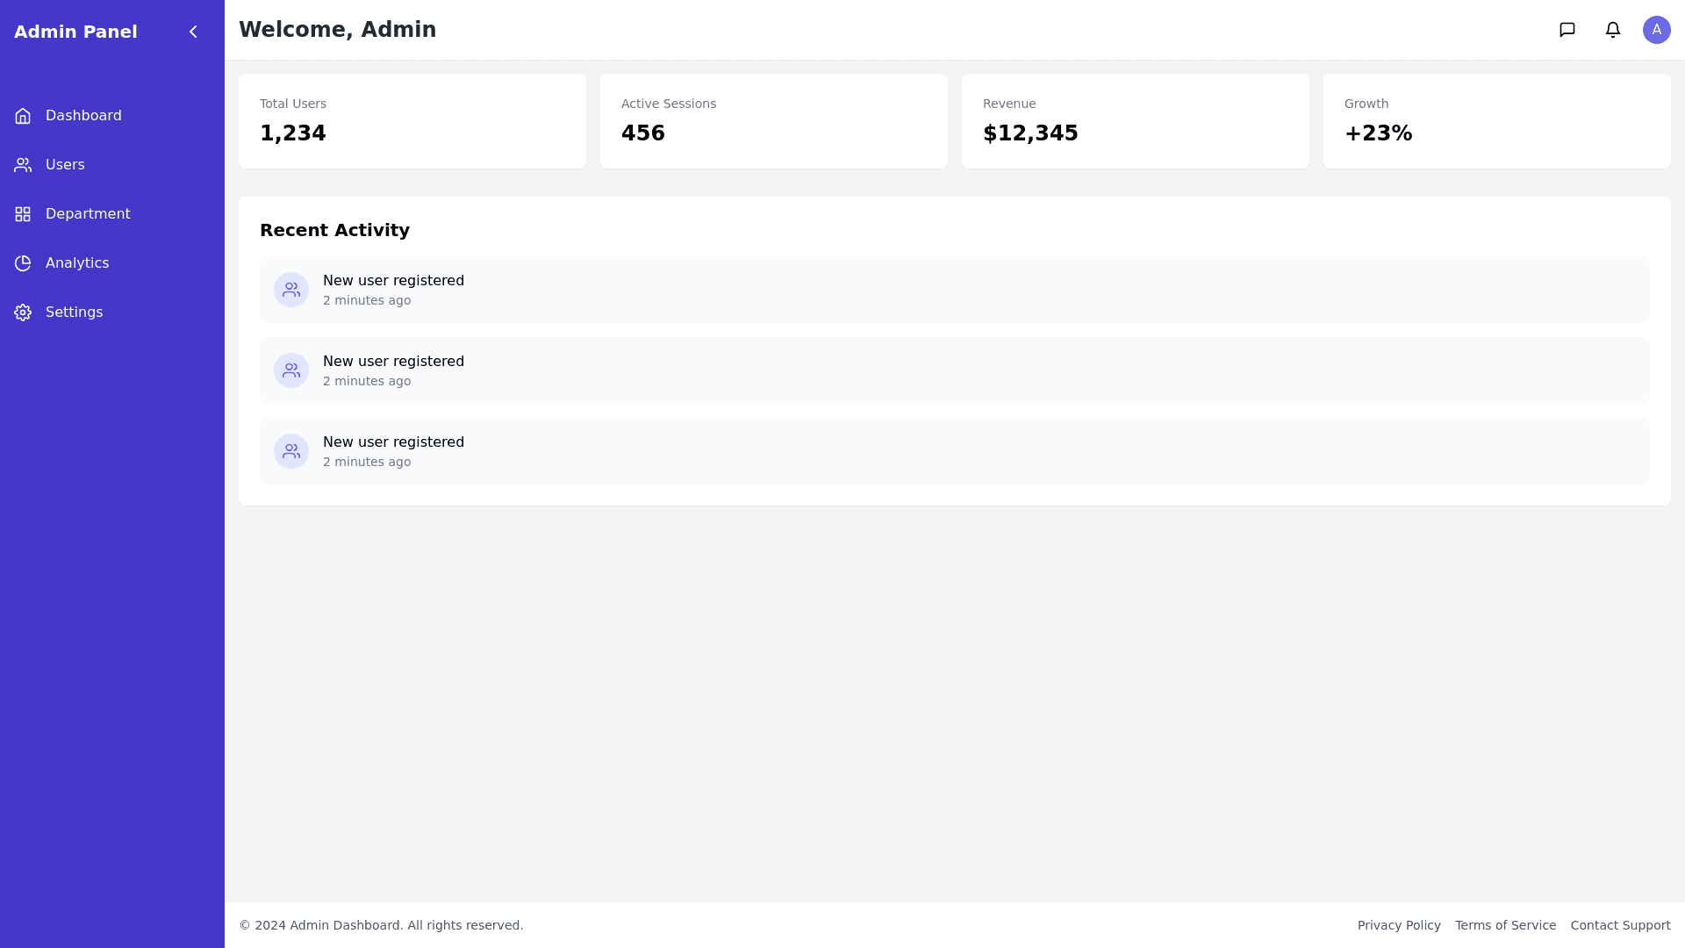
Task: Click the Settings gear icon
Action: click(x=23, y=312)
